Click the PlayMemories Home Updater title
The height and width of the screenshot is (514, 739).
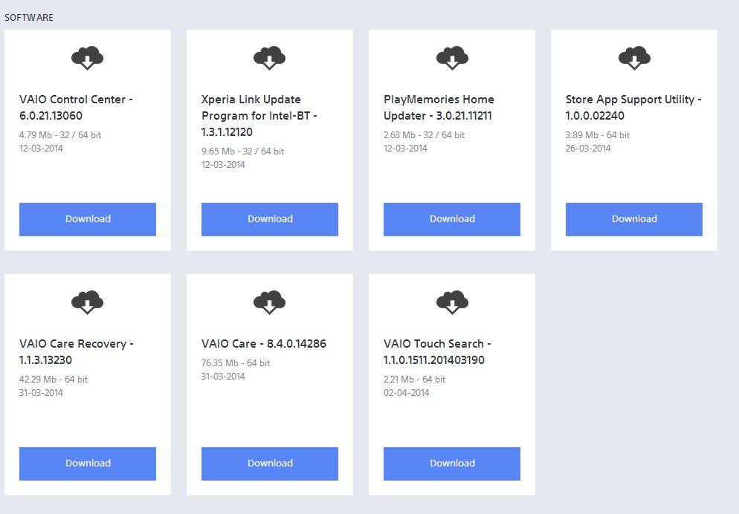[x=439, y=107]
